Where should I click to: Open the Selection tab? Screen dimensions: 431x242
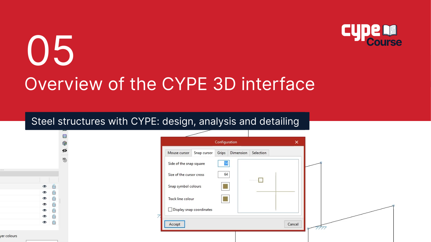(259, 153)
